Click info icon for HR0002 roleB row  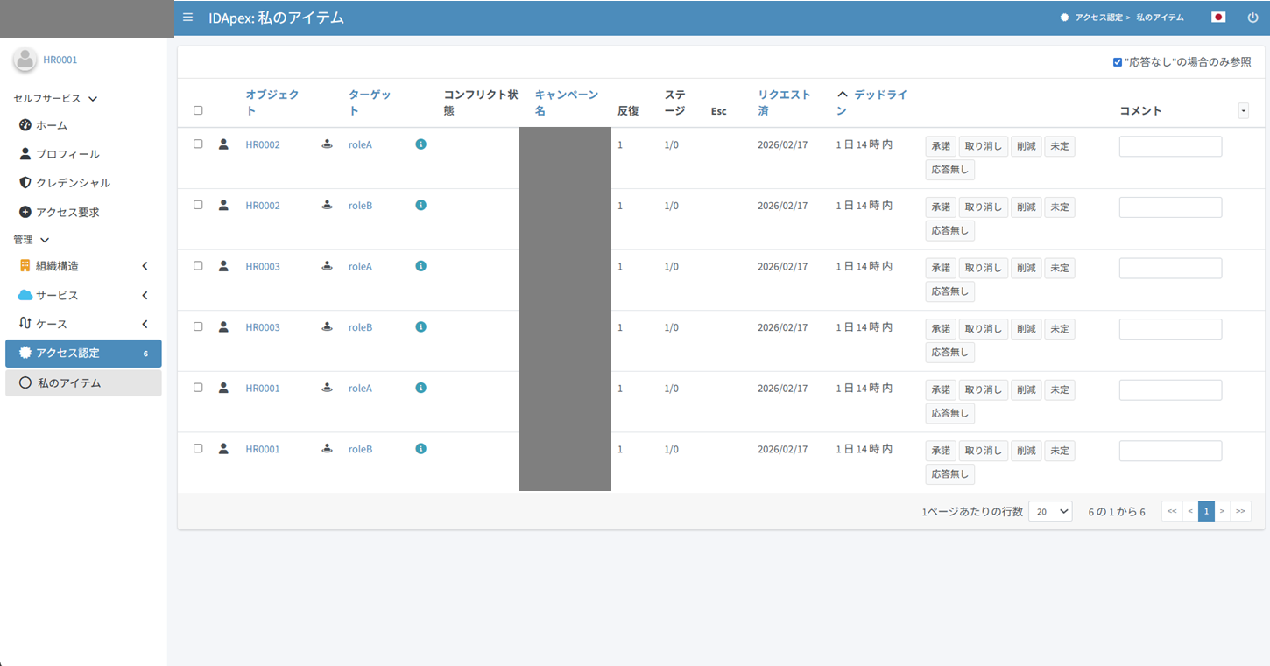pyautogui.click(x=420, y=205)
